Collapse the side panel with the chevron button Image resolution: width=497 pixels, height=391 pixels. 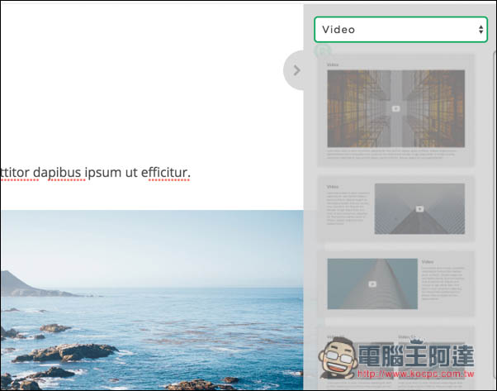click(x=296, y=70)
